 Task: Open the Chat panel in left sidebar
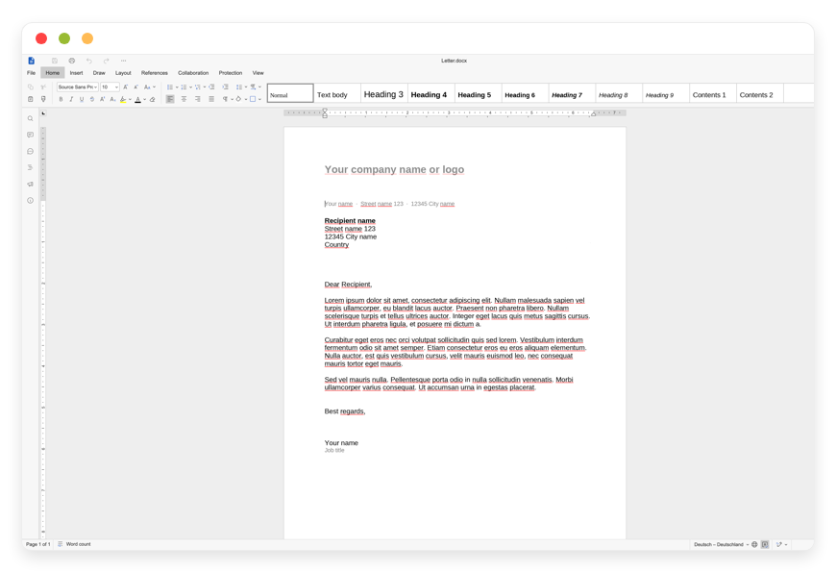pos(31,152)
